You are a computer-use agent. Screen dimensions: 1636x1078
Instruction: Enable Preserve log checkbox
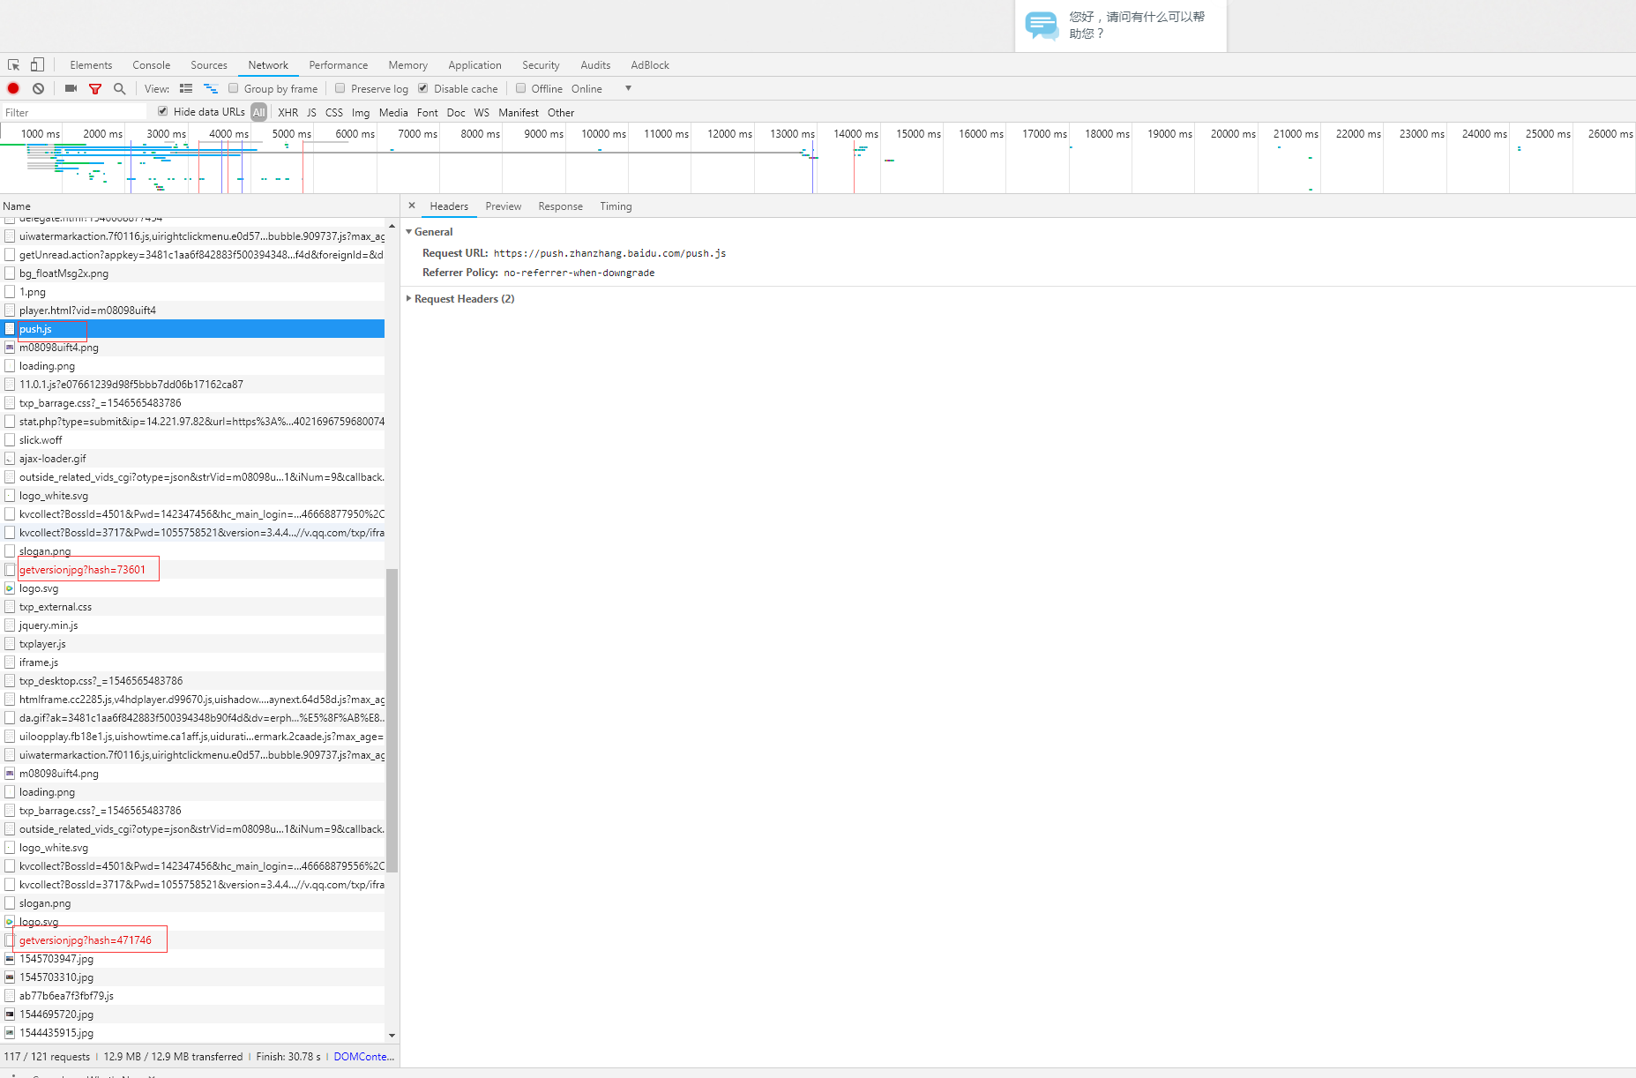[340, 88]
